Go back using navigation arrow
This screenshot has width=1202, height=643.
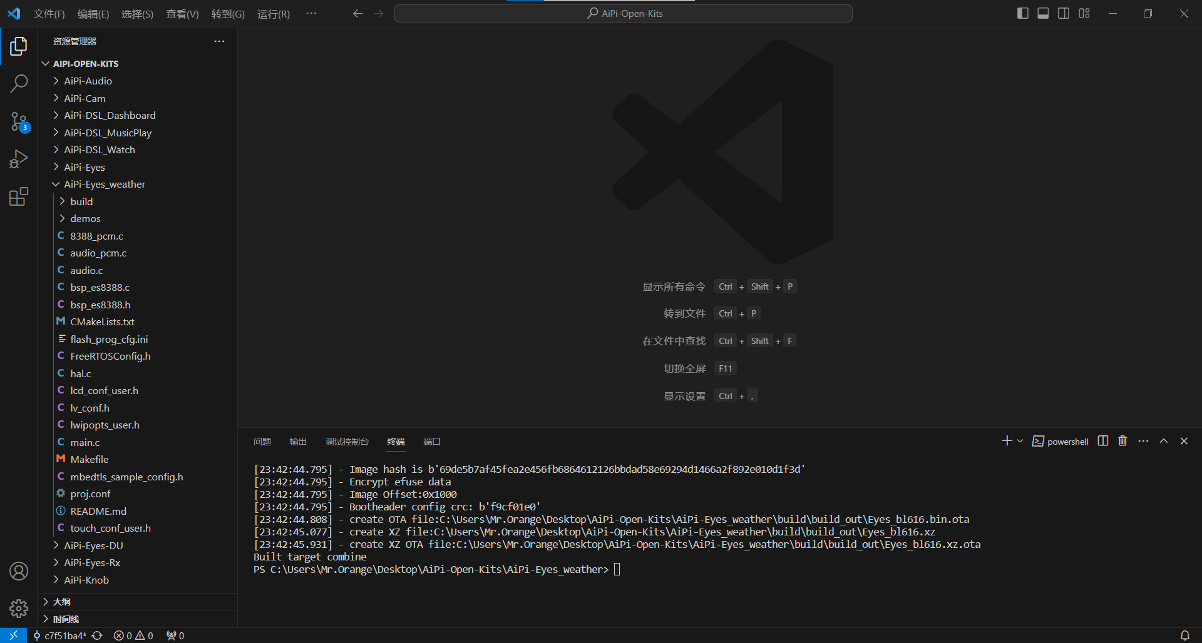tap(357, 14)
